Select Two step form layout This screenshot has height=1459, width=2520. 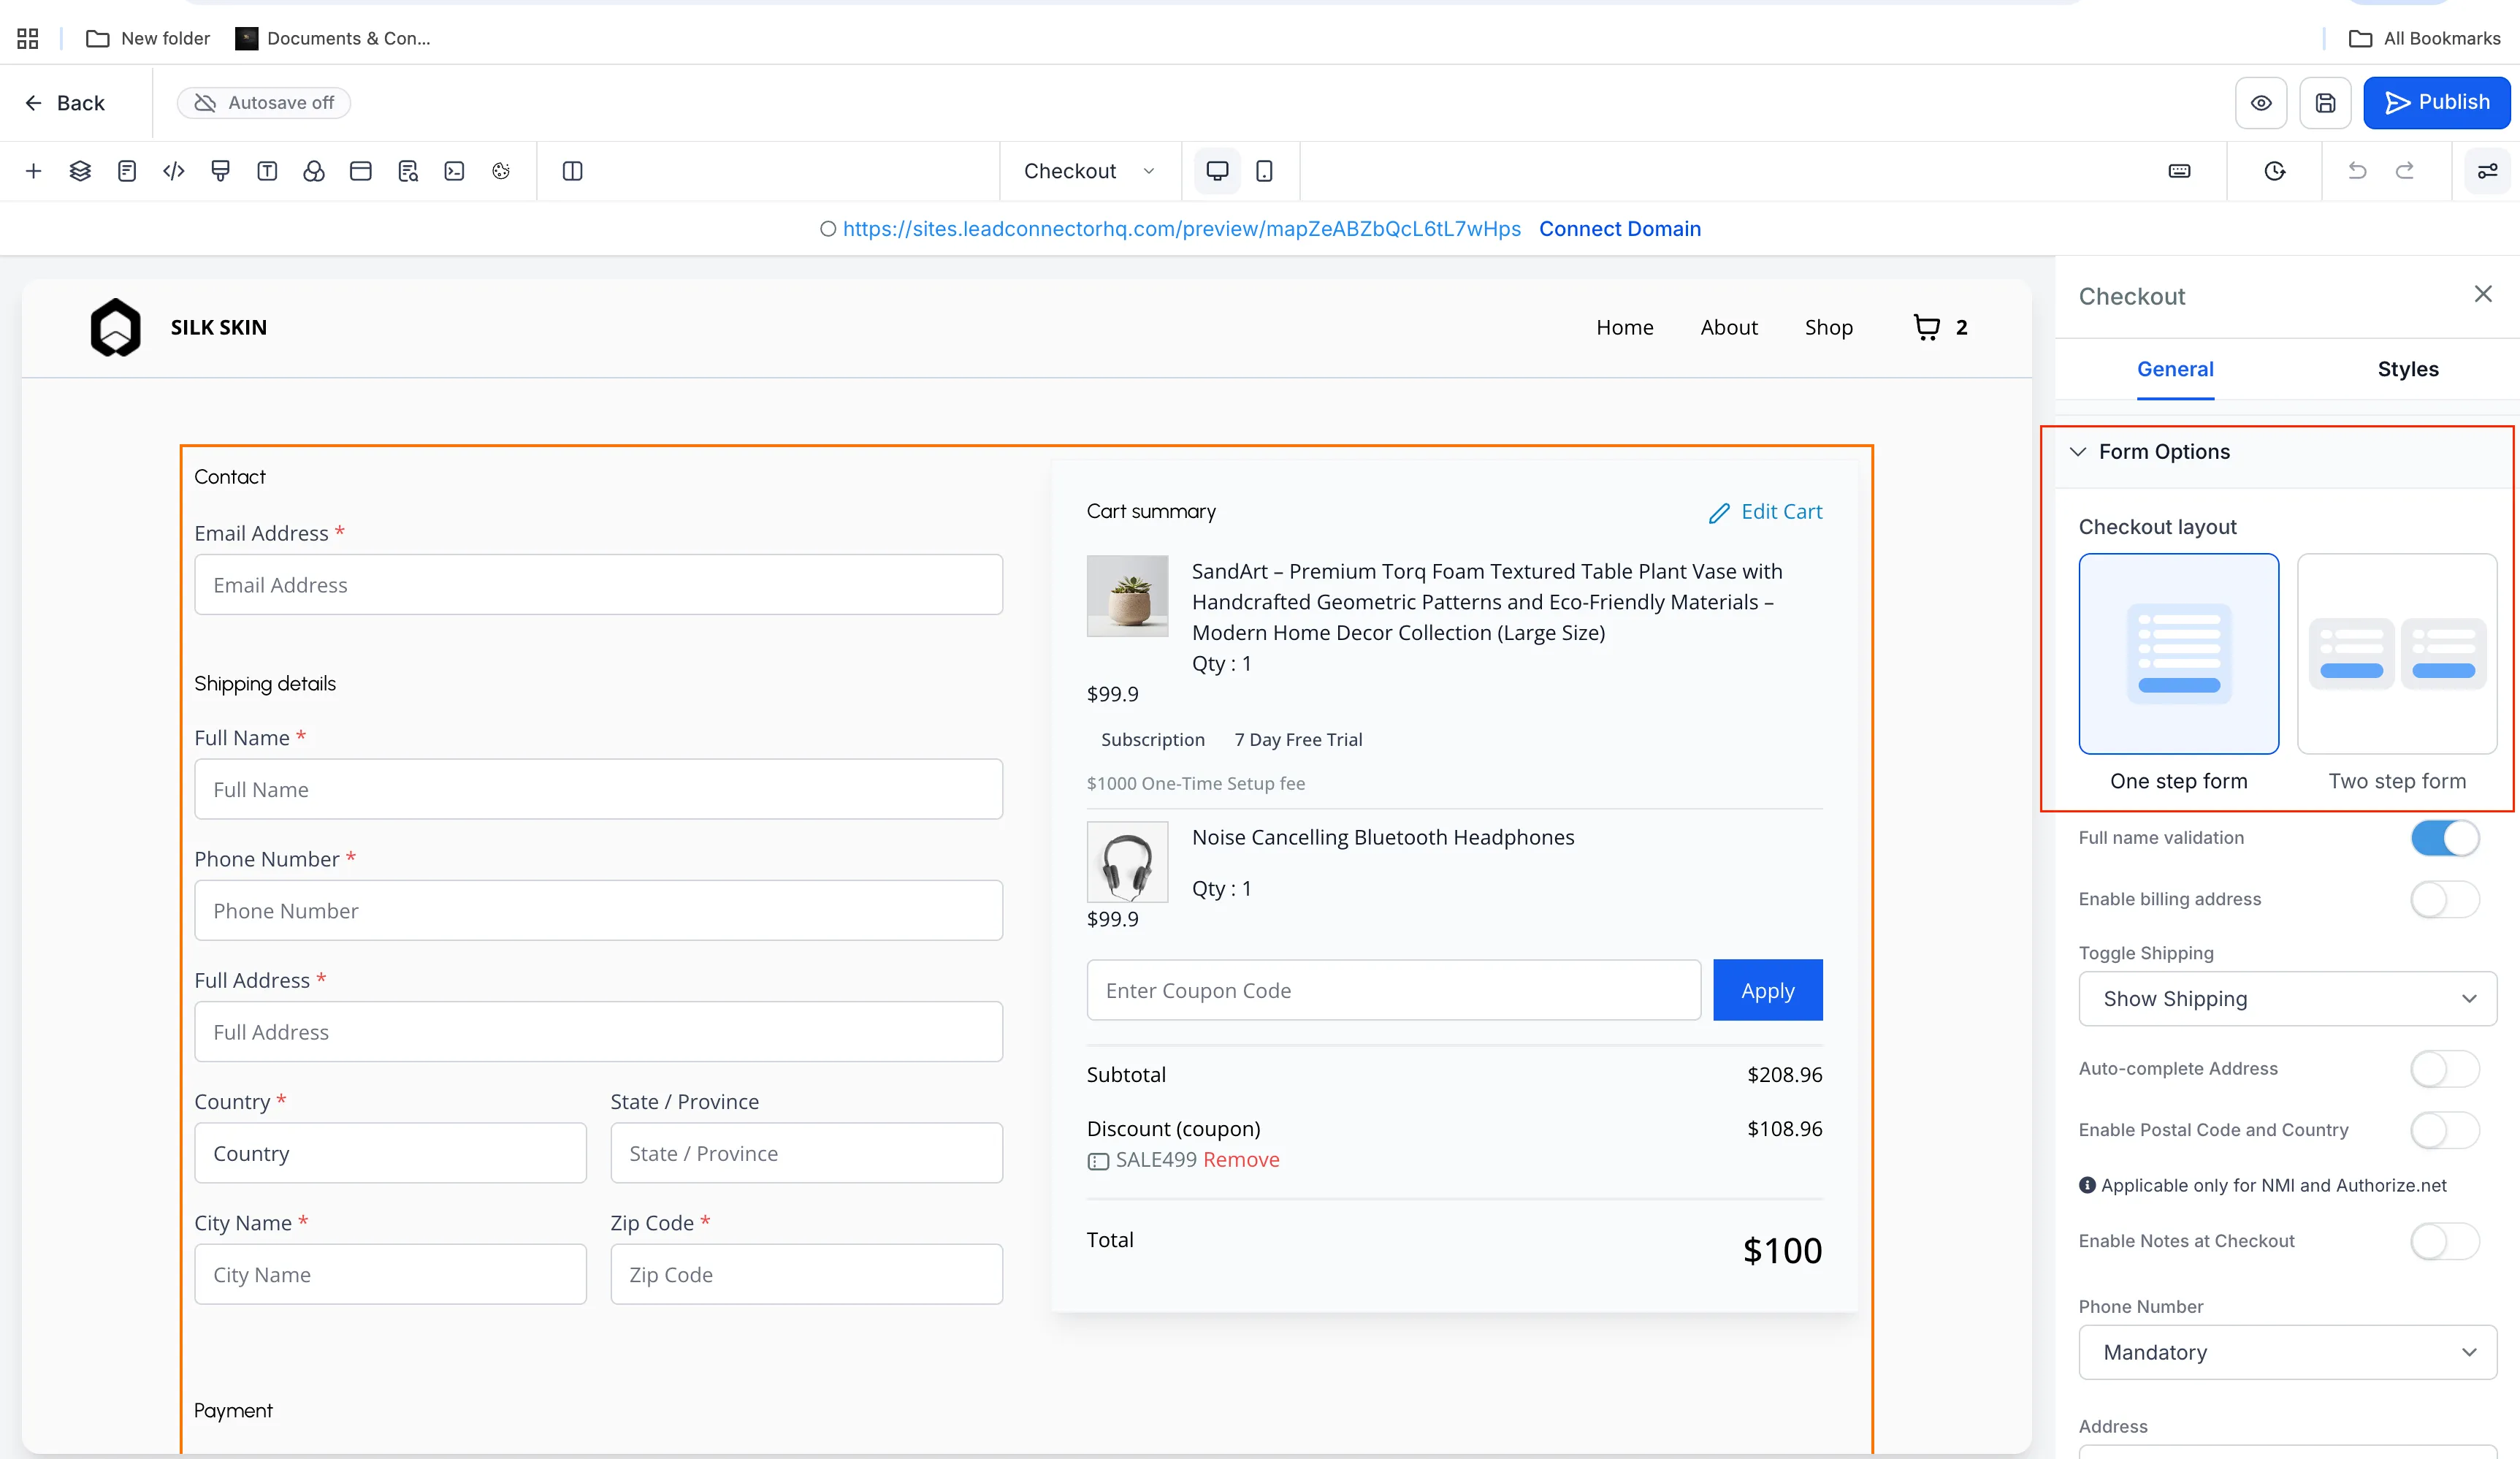pos(2397,654)
